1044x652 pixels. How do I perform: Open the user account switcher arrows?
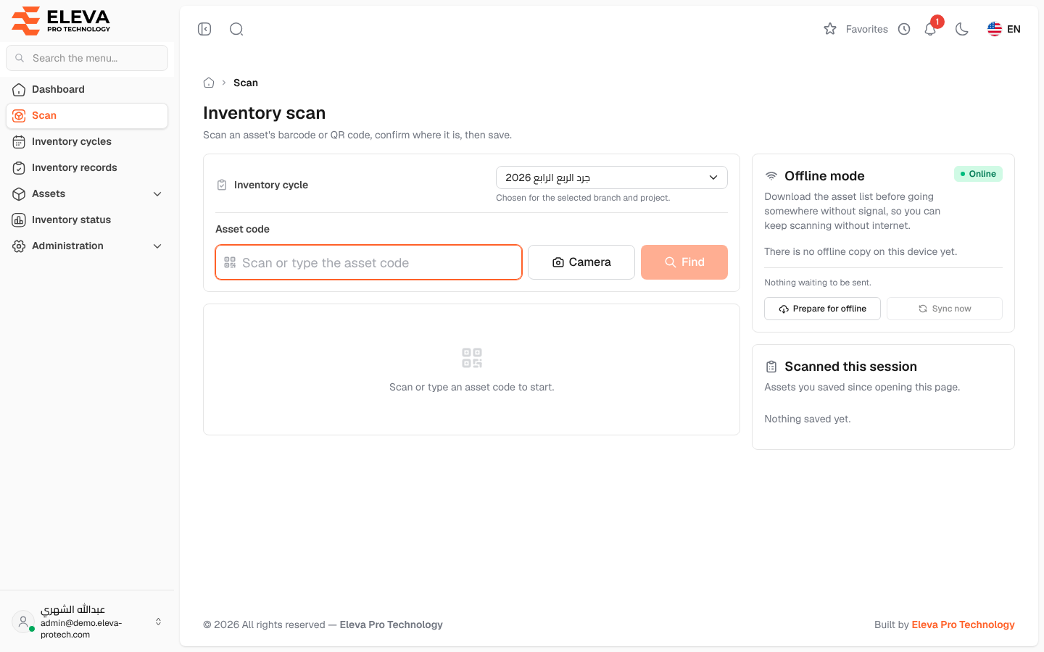[158, 622]
